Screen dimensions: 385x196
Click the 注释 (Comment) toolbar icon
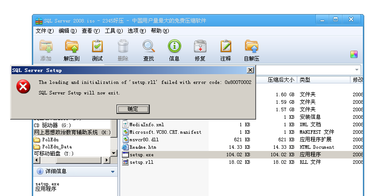point(226,46)
